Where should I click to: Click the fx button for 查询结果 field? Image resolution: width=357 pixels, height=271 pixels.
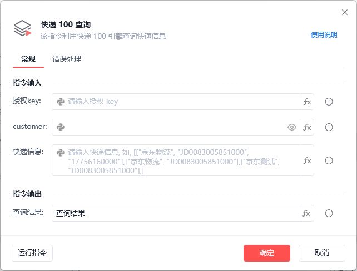point(307,213)
